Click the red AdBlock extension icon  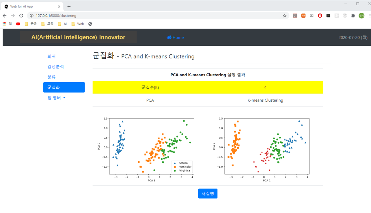pyautogui.click(x=320, y=16)
